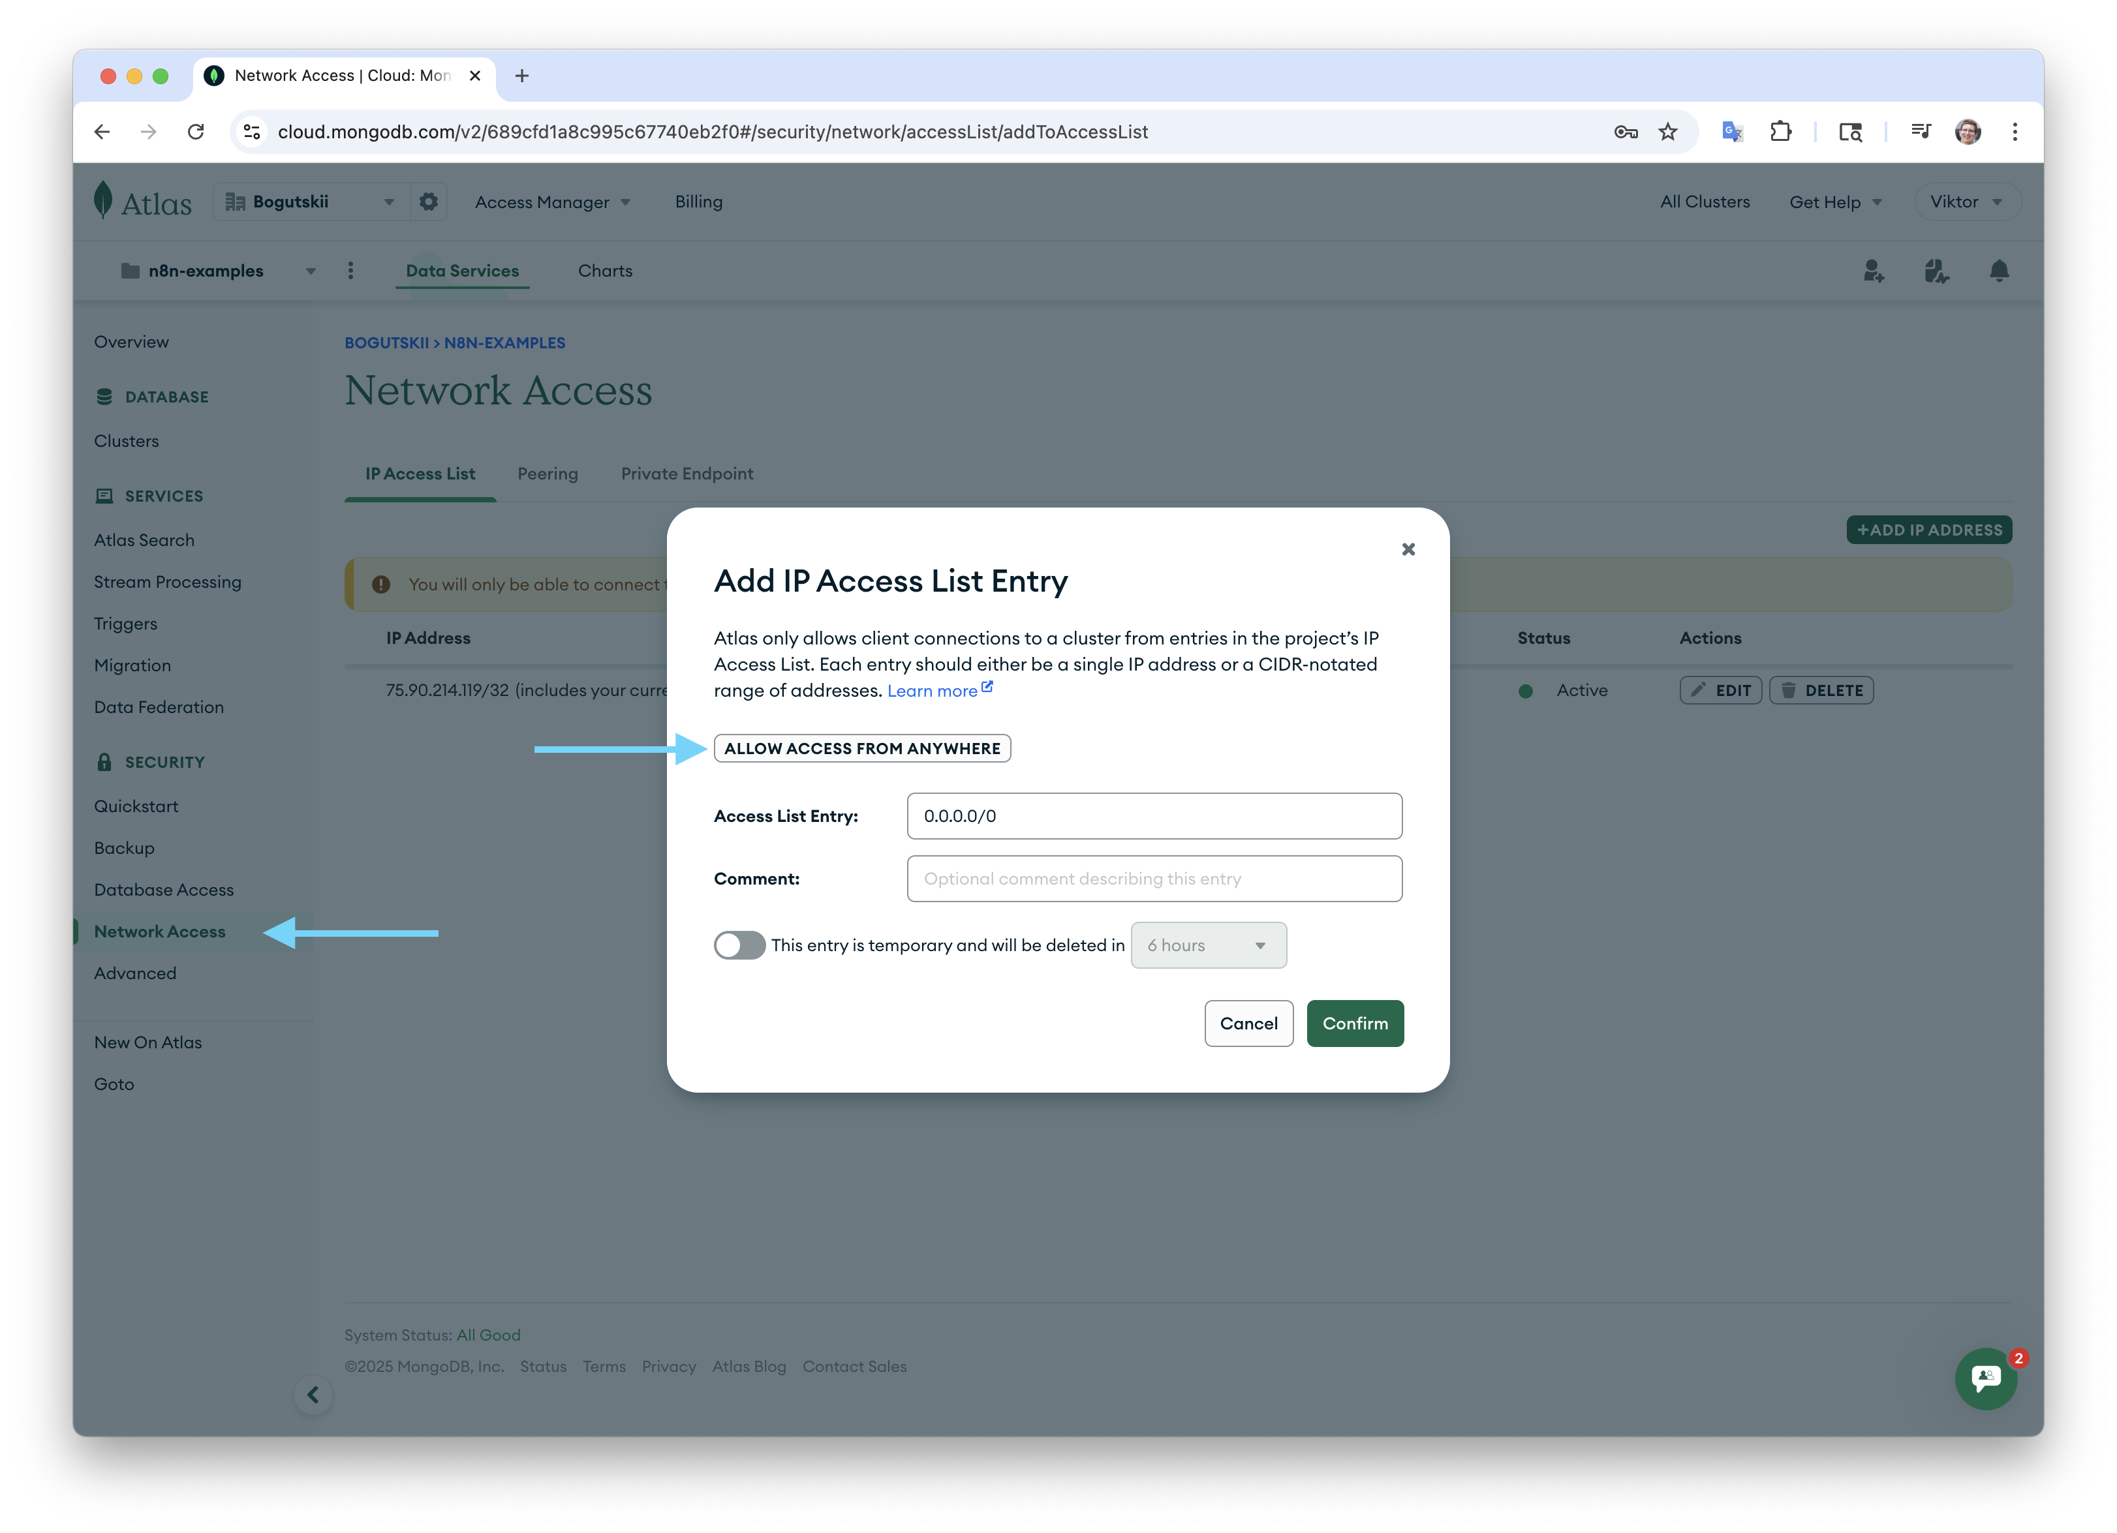
Task: Open the project three-dot options menu
Action: [x=351, y=271]
